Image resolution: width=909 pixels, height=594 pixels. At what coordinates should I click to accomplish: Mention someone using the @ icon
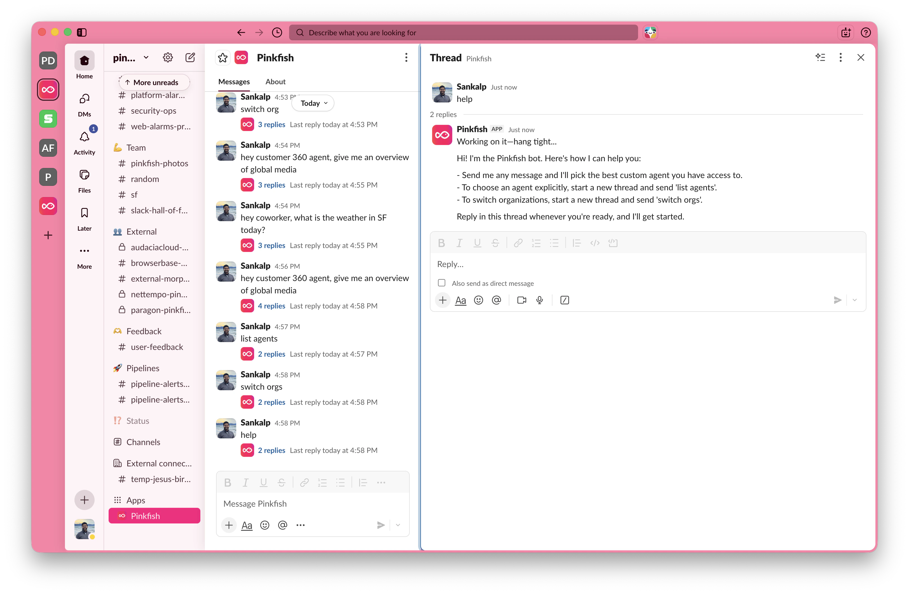point(496,300)
